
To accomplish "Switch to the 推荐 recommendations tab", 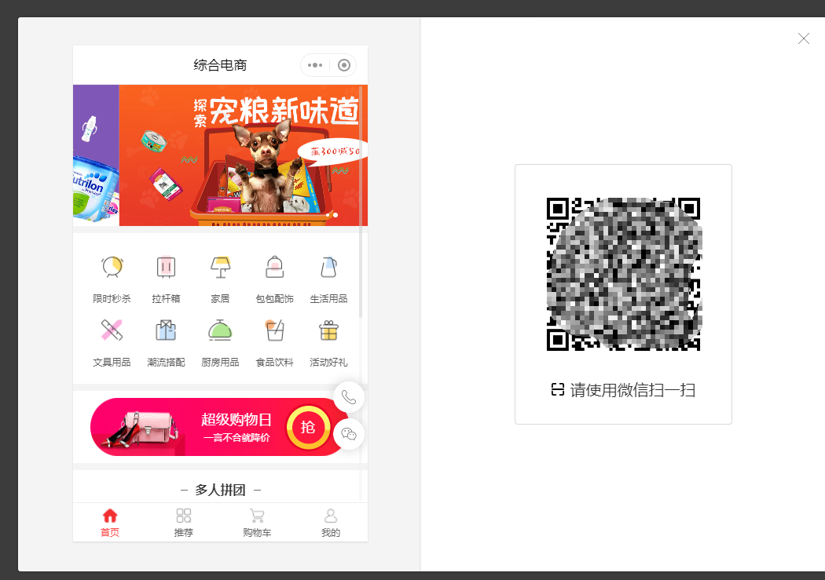I will (184, 523).
